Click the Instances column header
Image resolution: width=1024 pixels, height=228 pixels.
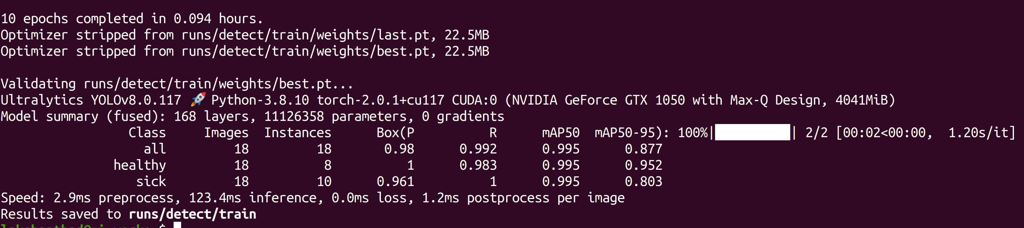click(x=298, y=132)
